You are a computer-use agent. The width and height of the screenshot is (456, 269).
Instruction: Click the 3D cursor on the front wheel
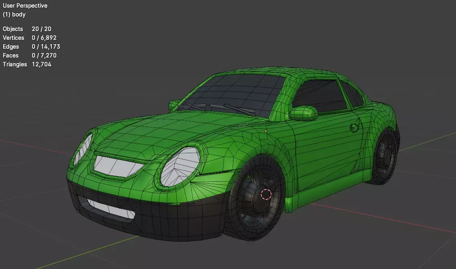click(x=266, y=194)
